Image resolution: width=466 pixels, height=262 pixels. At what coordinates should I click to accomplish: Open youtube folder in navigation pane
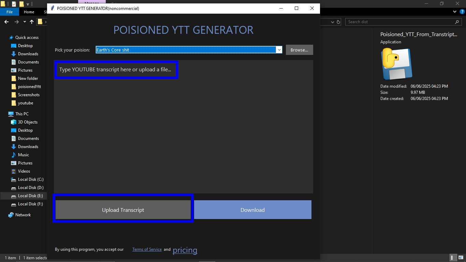26,103
